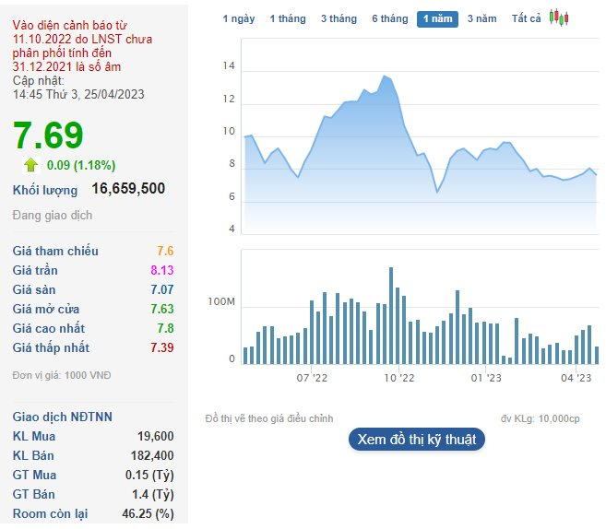Click the 'Giá tham chiếu' label
This screenshot has width=606, height=529.
click(55, 251)
